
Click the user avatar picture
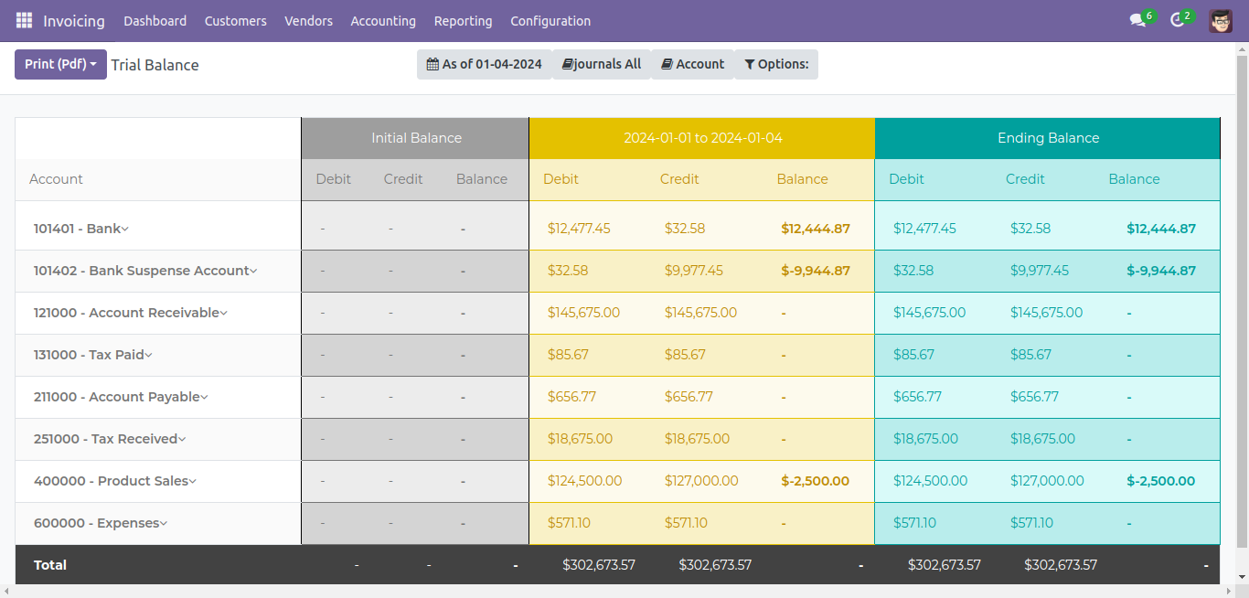pos(1220,20)
